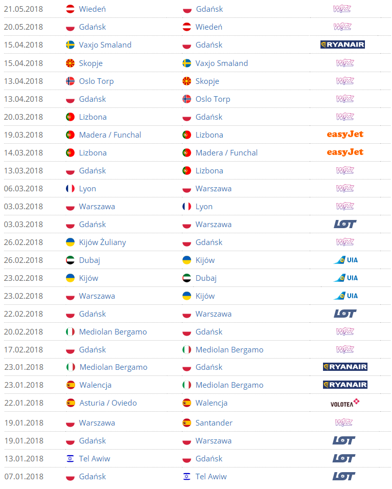
Task: Click the easyJet logo on the 19.03.2018 flight
Action: 345,135
